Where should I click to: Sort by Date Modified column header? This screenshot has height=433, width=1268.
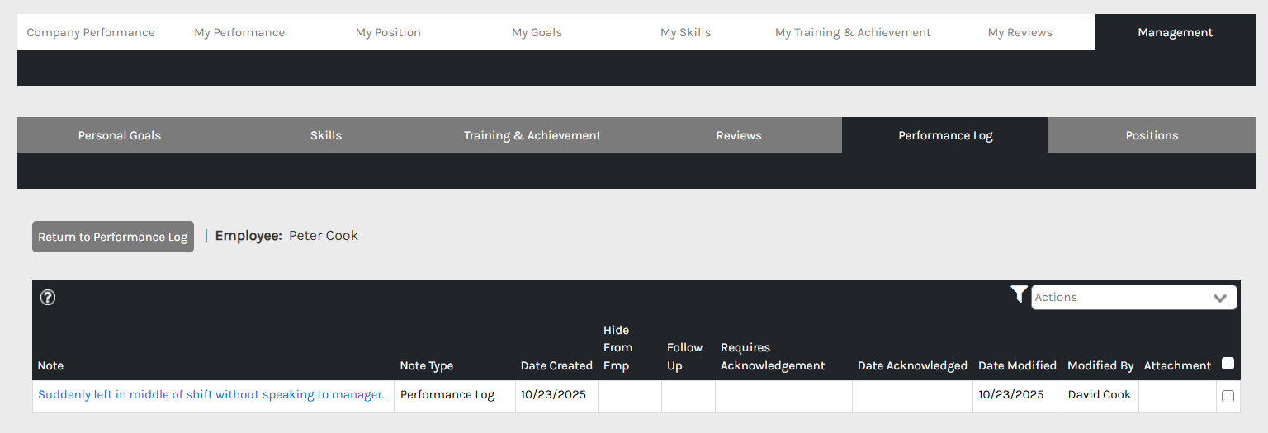point(1017,365)
